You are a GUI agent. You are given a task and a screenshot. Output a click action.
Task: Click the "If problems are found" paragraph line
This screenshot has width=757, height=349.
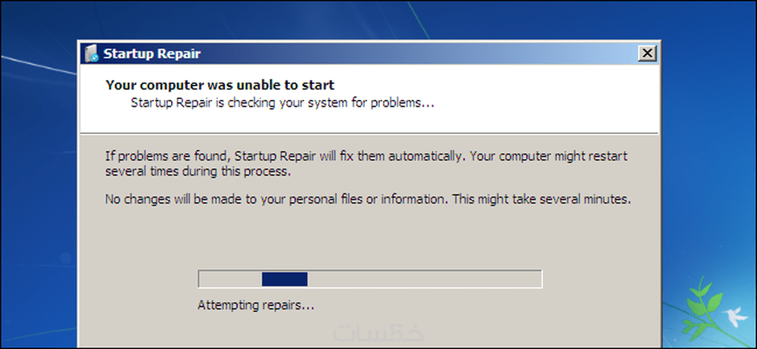pyautogui.click(x=366, y=157)
